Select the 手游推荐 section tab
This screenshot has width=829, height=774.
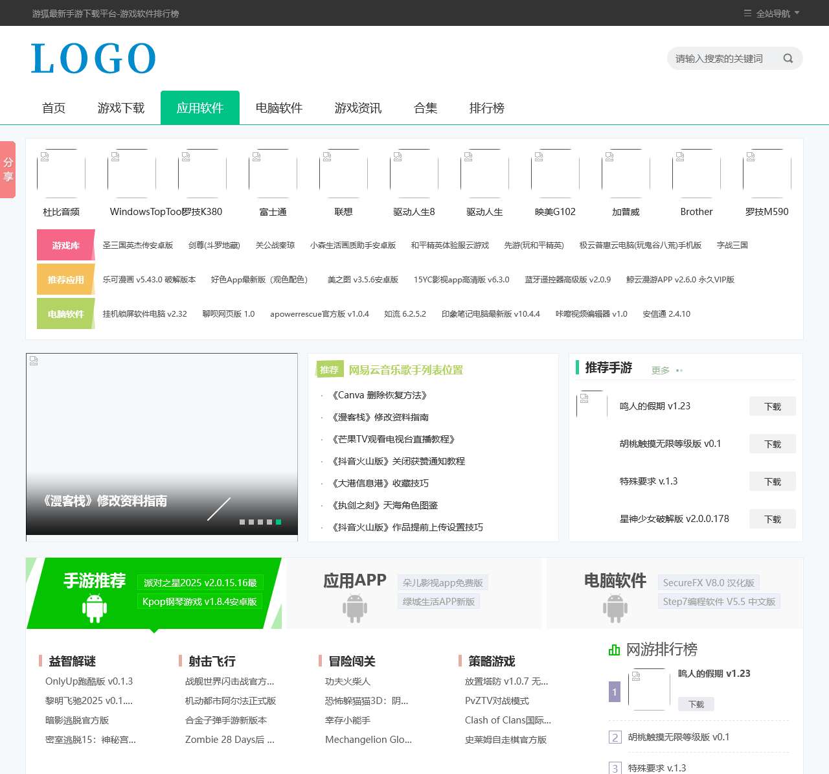pos(95,580)
